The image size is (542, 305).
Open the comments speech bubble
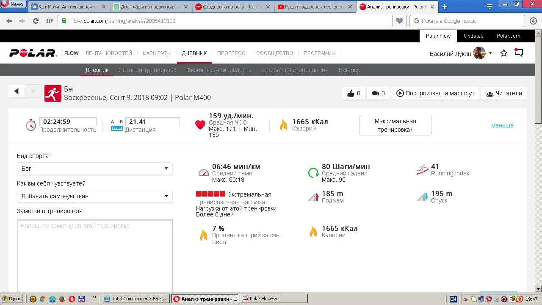(375, 94)
